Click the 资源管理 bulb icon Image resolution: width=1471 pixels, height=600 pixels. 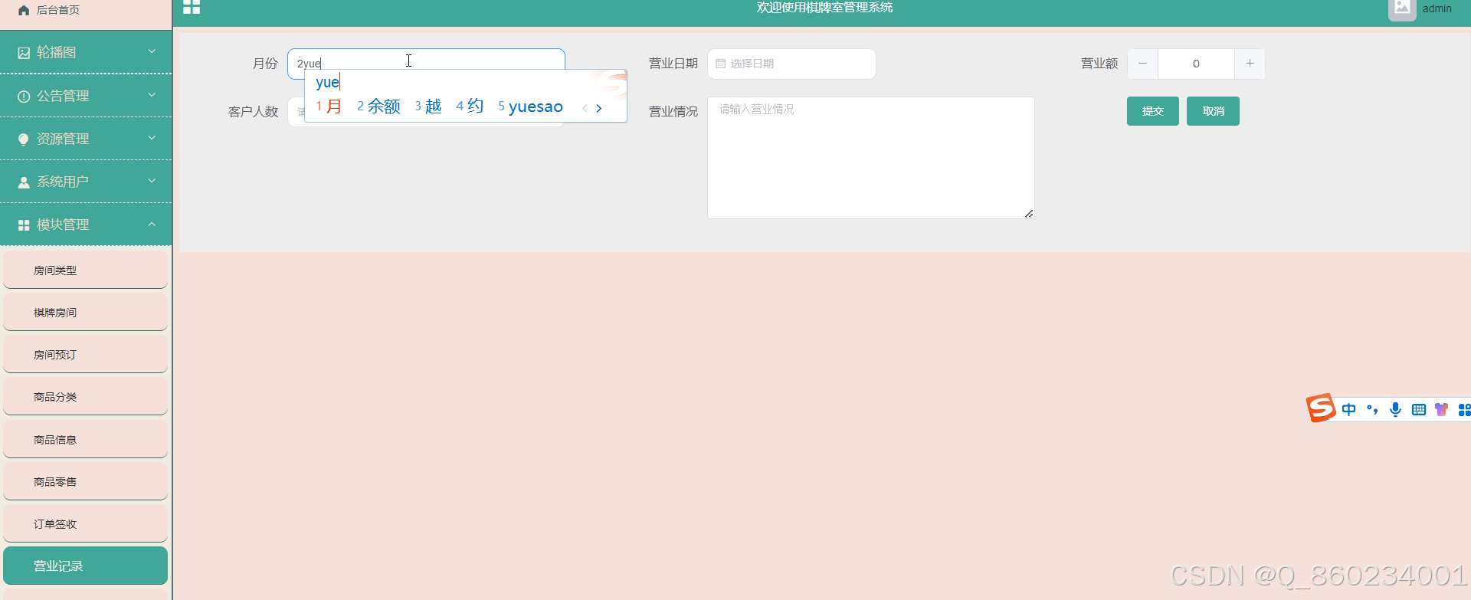[x=24, y=139]
